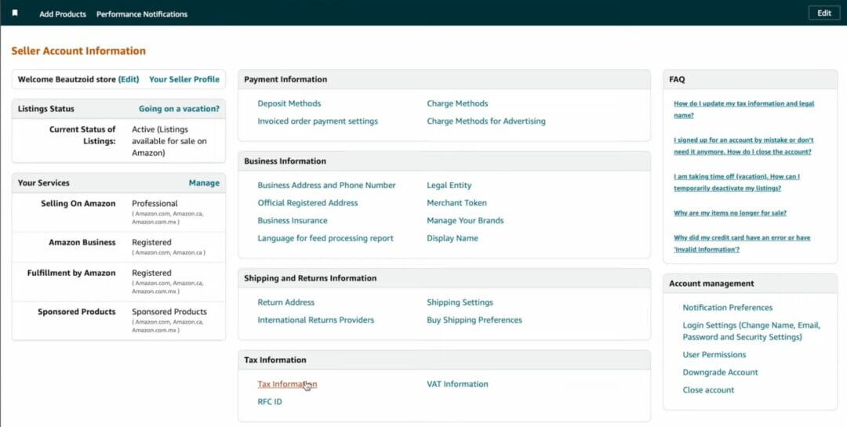847x427 pixels.
Task: Open Login Settings link
Action: point(751,331)
